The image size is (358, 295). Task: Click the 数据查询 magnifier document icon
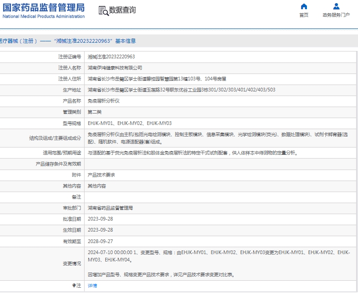103,11
